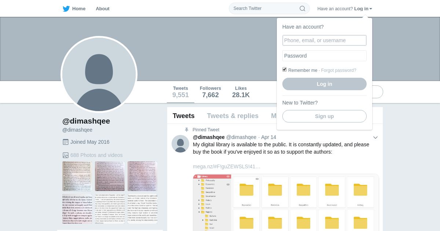The image size is (440, 231).
Task: Click the search magnifier icon
Action: (302, 8)
